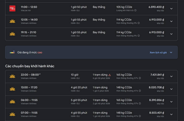Click 'Giá đang ở mức cao' price banner

click(30, 52)
